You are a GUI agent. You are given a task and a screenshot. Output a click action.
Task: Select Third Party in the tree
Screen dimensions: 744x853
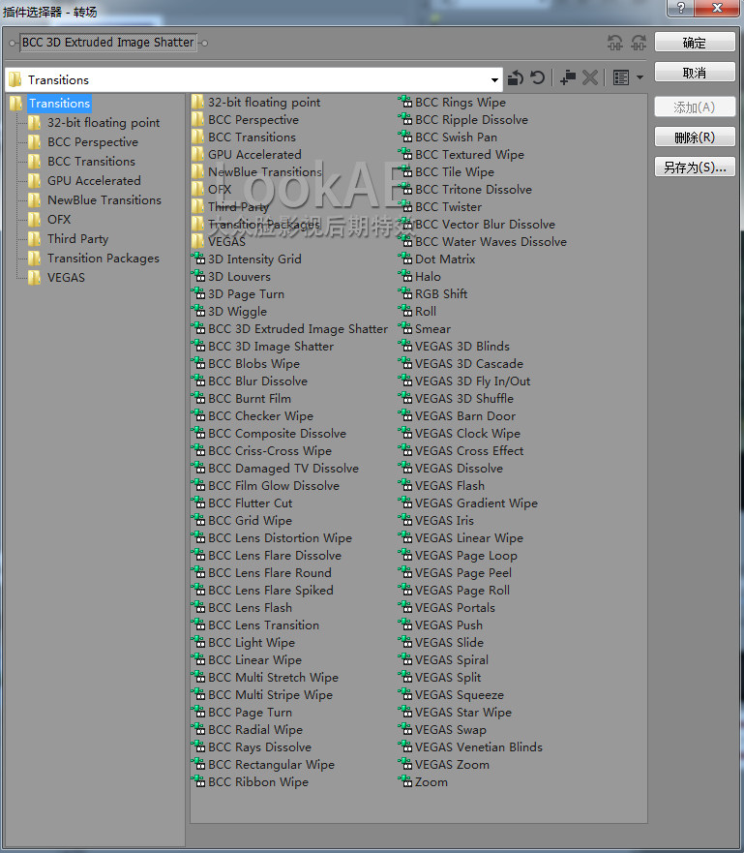[77, 238]
